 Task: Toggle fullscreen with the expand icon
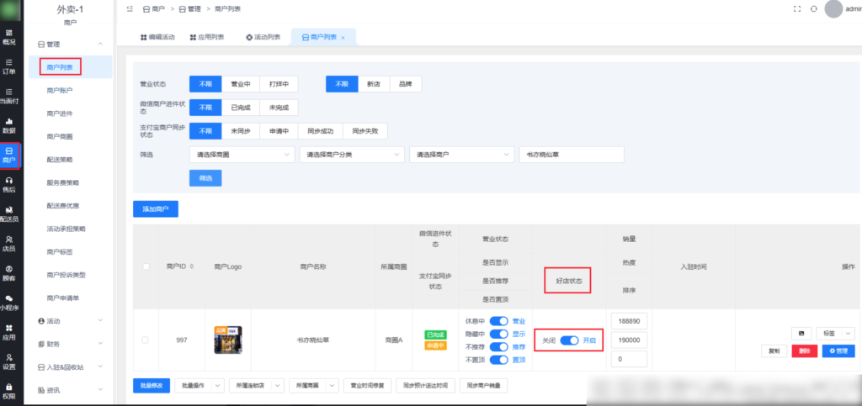coord(797,8)
